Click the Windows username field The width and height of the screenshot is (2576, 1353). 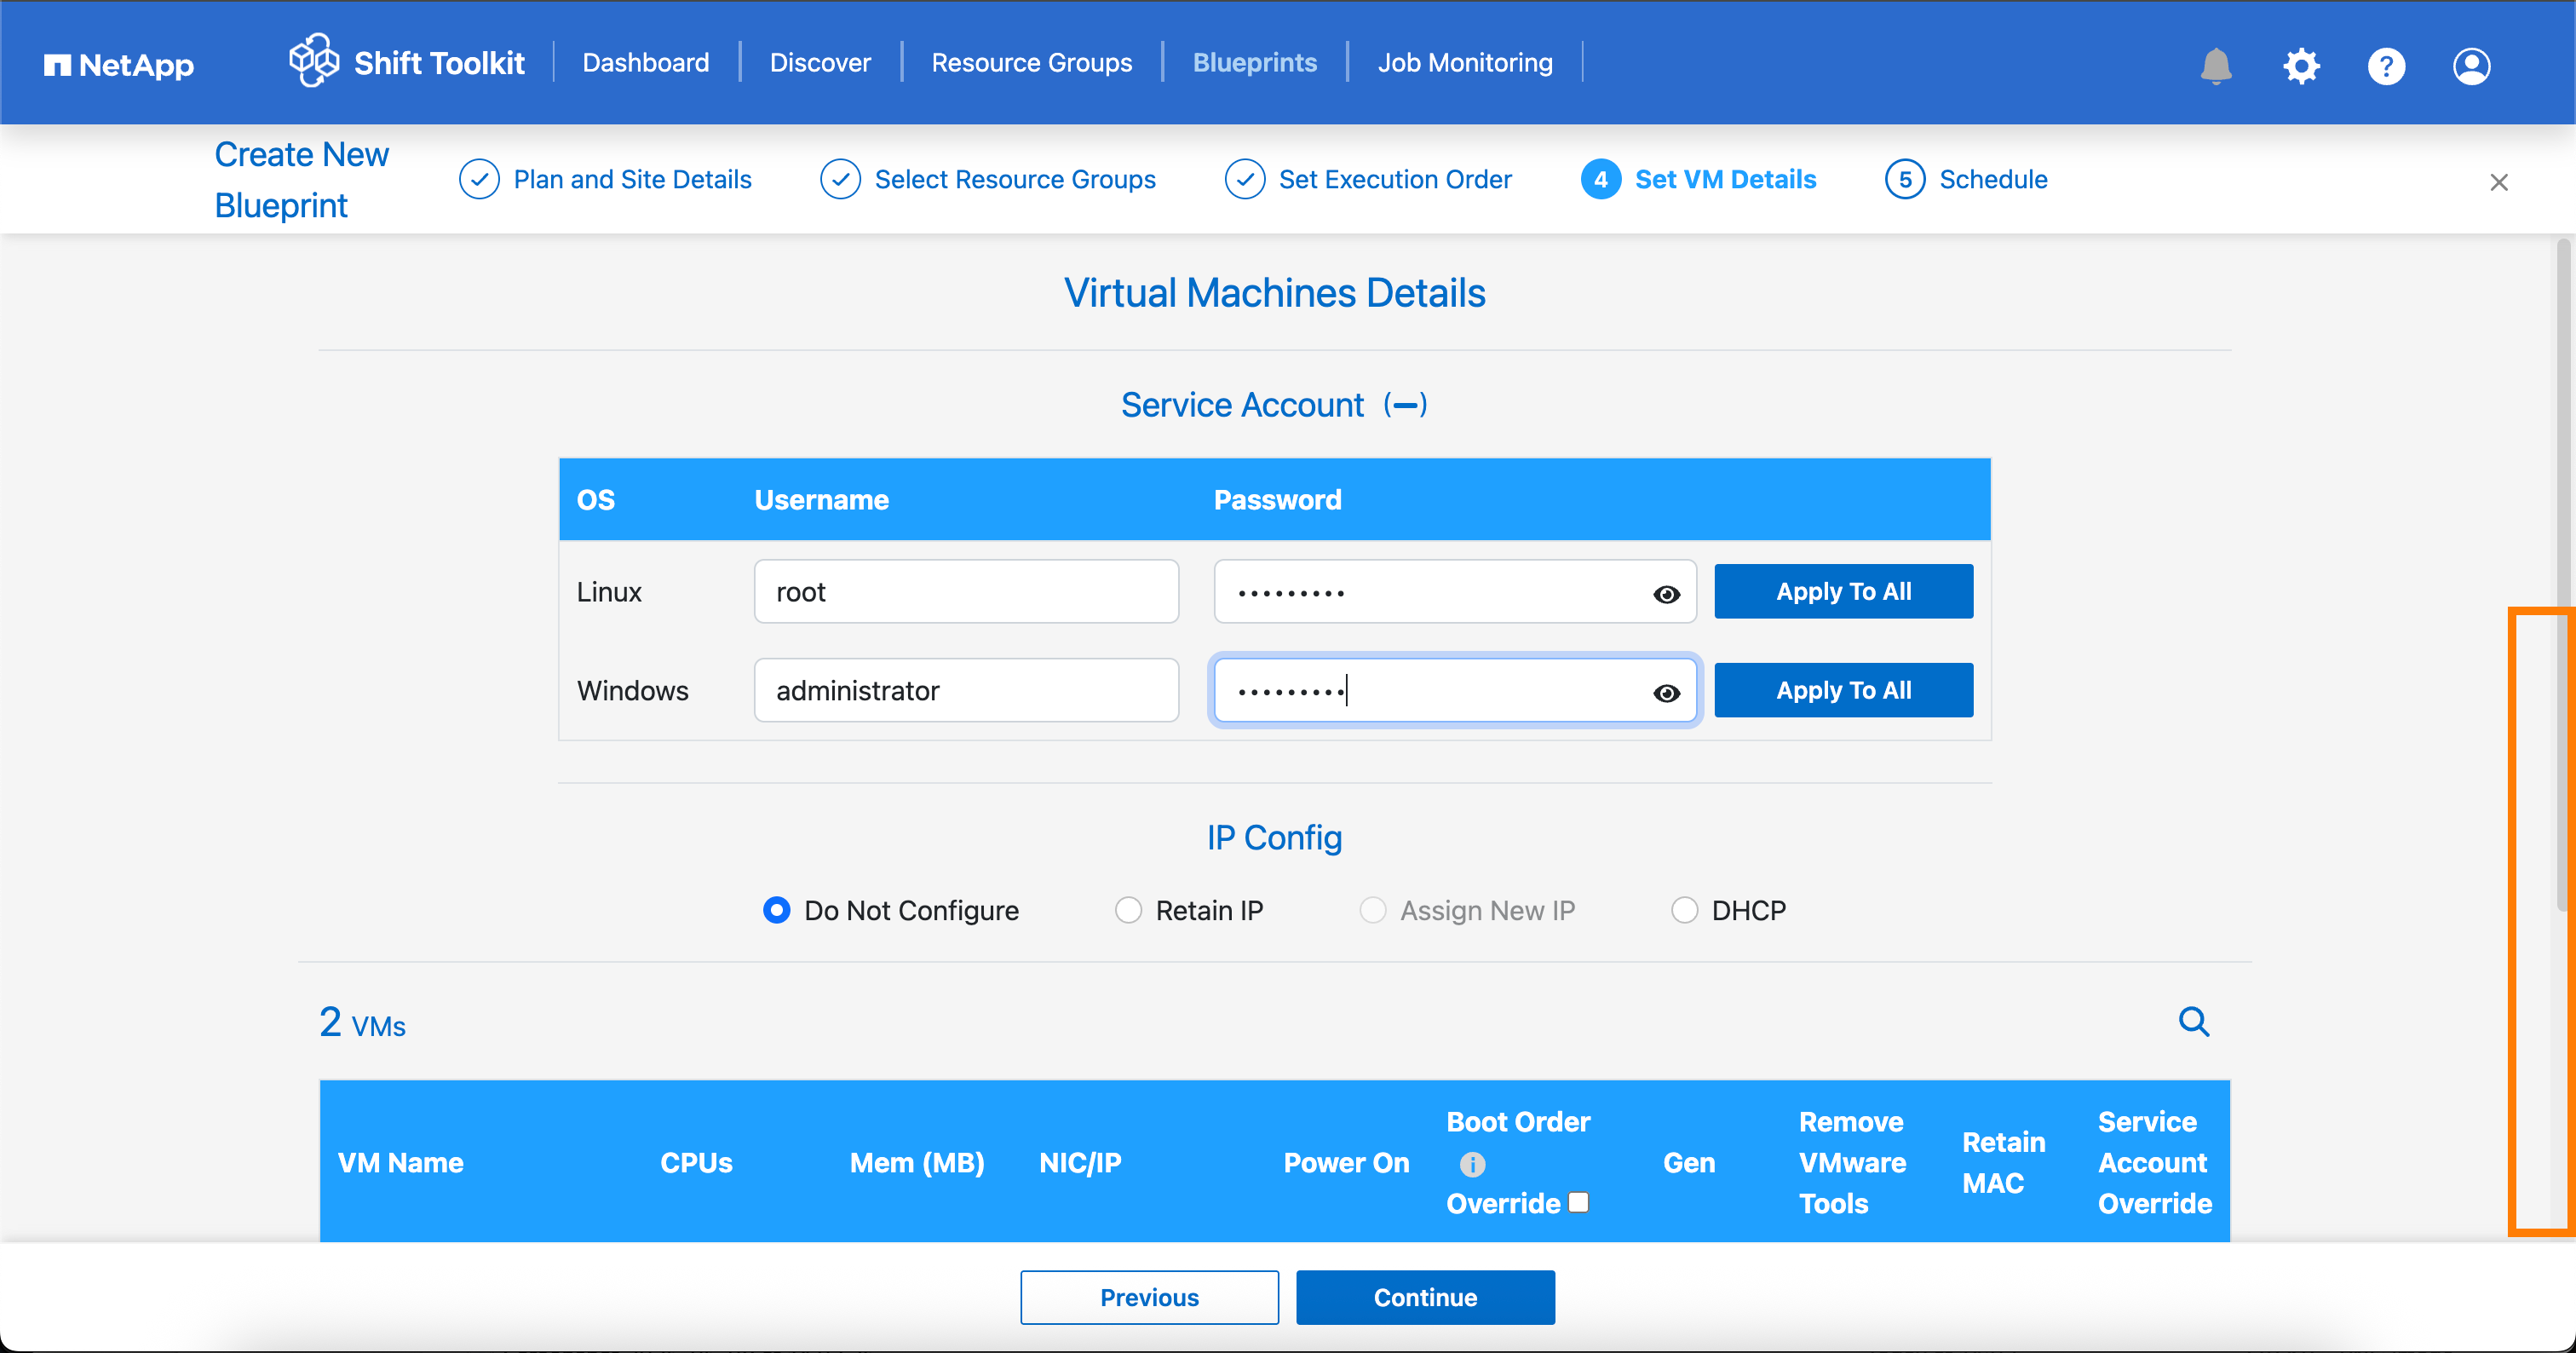(x=966, y=690)
